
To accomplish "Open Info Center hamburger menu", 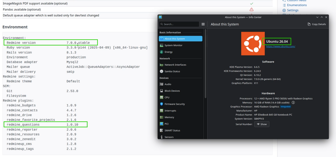I will click(203, 24).
